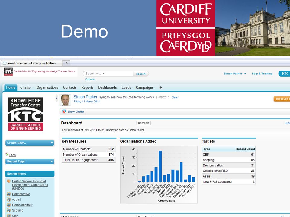Click the Knowledge Transfer Centre sidebar logo
This screenshot has height=217, width=290.
point(26,114)
